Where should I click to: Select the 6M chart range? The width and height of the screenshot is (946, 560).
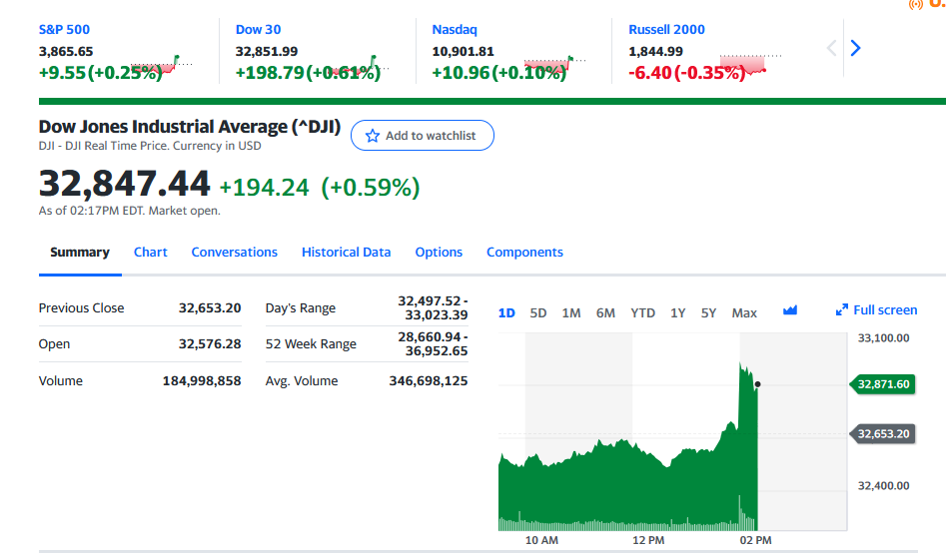pyautogui.click(x=605, y=312)
